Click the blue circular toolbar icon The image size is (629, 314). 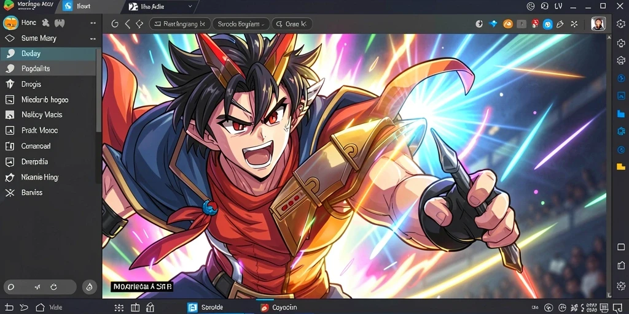coord(547,25)
